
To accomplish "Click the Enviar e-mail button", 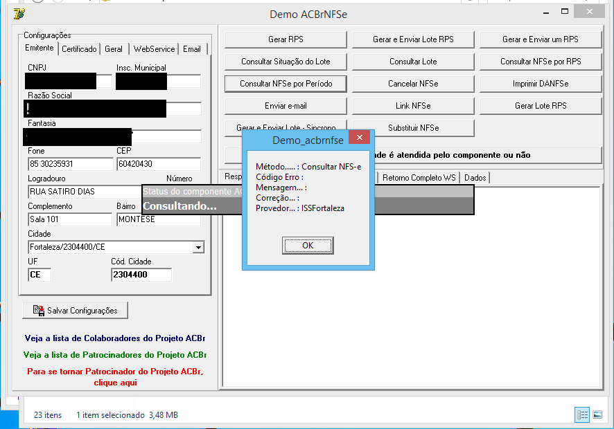I will coord(286,106).
